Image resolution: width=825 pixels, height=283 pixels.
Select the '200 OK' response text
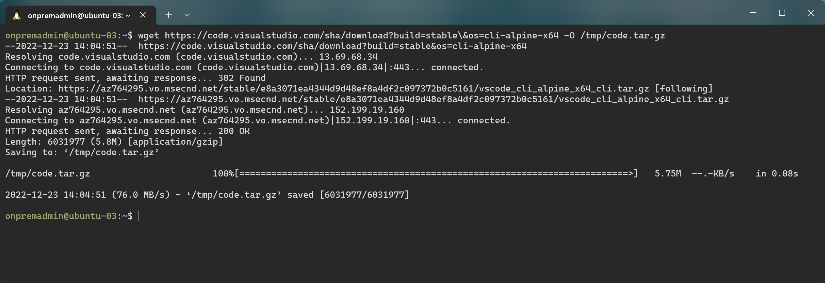(234, 131)
